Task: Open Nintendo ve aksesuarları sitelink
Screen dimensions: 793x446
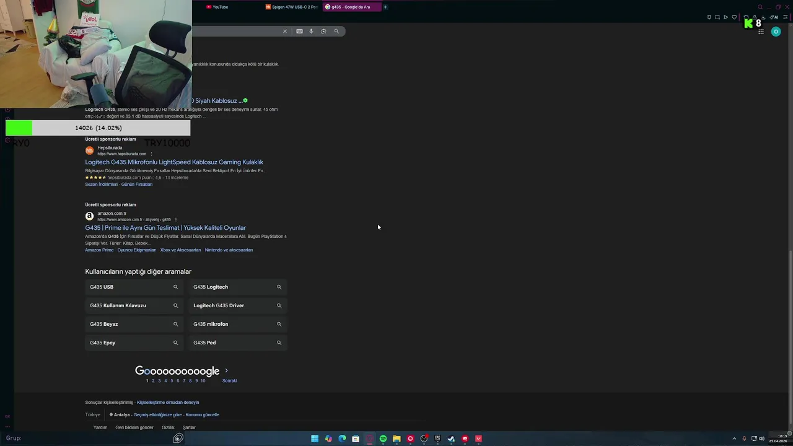Action: [229, 250]
